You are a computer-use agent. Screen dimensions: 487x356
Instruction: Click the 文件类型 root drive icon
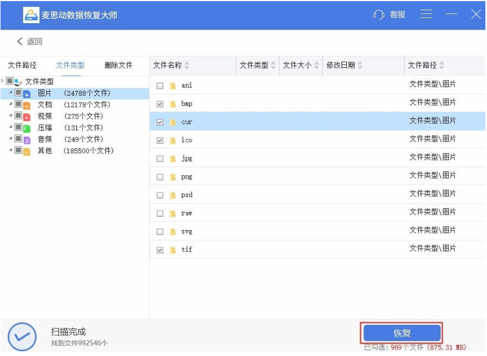point(18,82)
